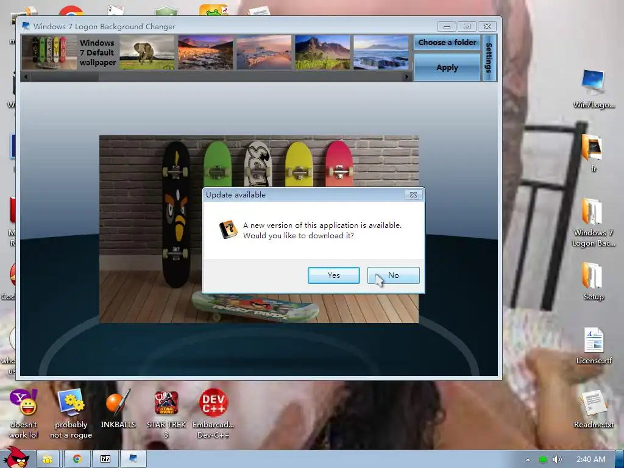The height and width of the screenshot is (468, 624).
Task: Maximize the Logon Background Changer window
Action: tap(467, 27)
